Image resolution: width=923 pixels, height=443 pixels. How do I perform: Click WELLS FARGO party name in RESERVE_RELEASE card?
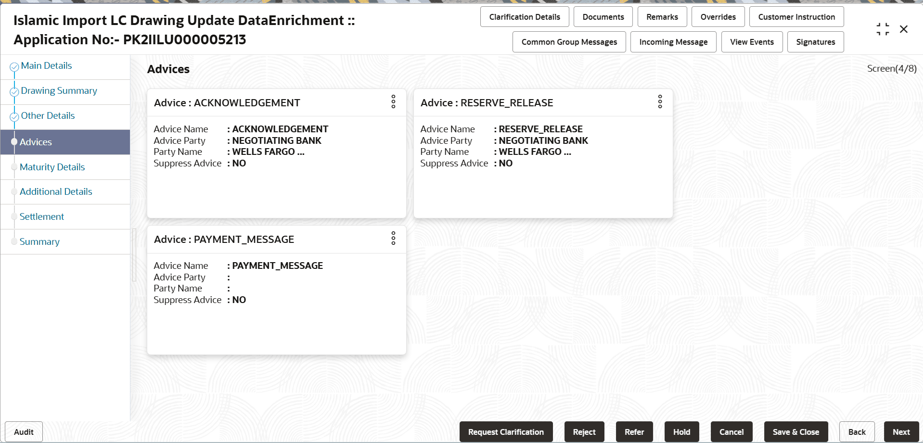pos(535,152)
